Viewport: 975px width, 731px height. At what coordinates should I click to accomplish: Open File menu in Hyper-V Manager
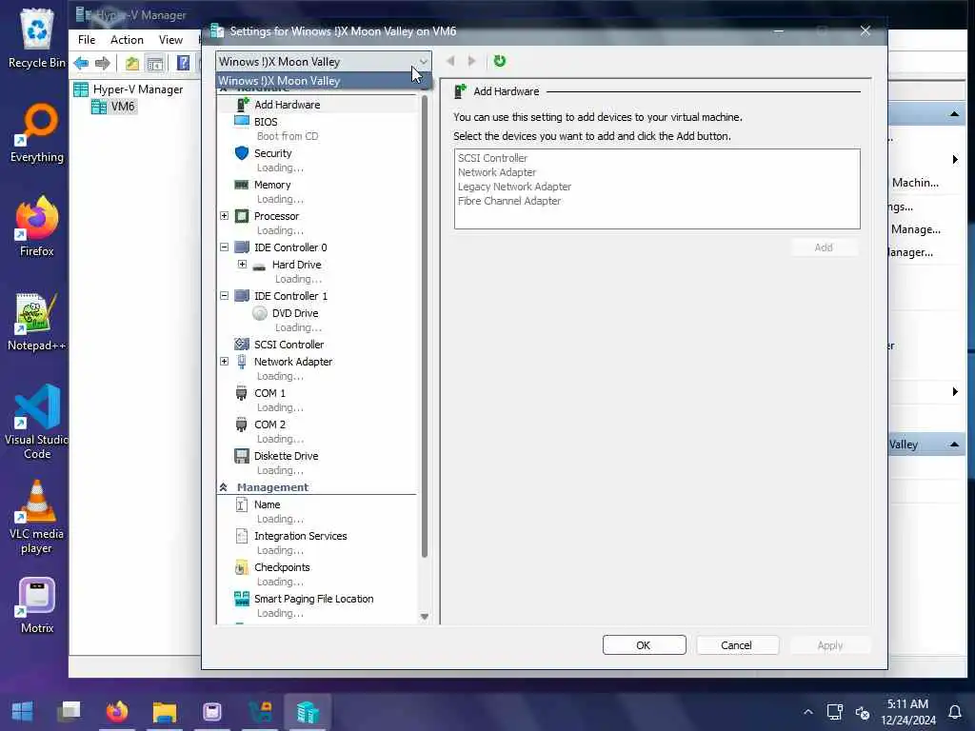[87, 40]
